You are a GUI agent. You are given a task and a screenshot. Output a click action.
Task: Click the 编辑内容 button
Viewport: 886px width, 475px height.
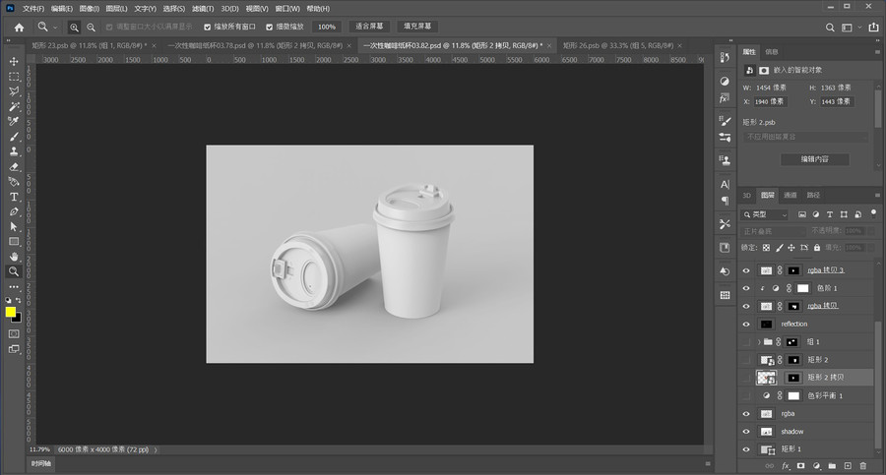(815, 160)
